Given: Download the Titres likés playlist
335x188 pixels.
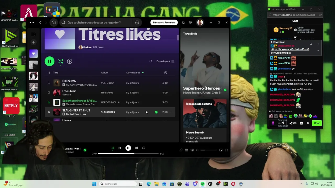Looking at the screenshot, I should tap(69, 61).
